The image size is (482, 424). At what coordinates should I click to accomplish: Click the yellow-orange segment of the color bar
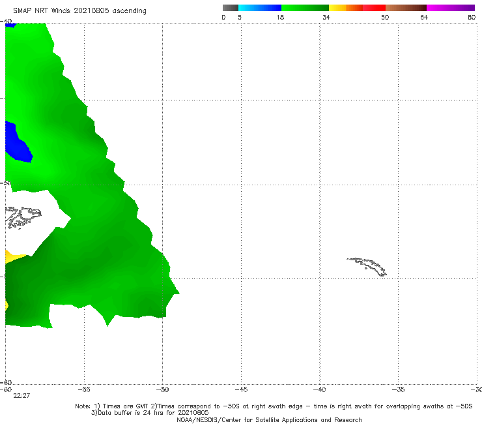pos(346,8)
